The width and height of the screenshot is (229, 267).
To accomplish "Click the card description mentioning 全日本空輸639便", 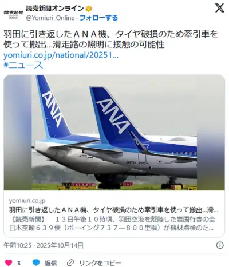I will click(112, 224).
